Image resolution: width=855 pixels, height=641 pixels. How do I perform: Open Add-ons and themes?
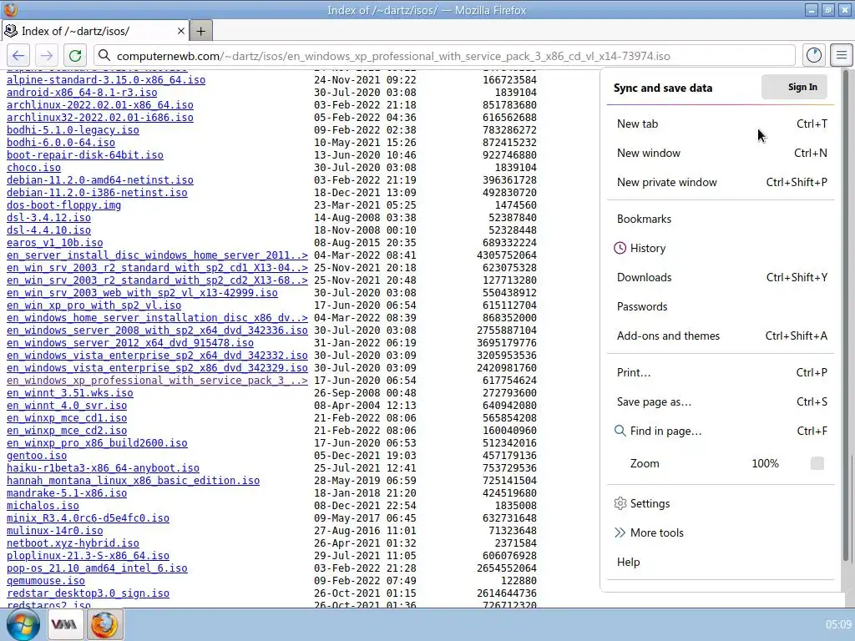721,336
